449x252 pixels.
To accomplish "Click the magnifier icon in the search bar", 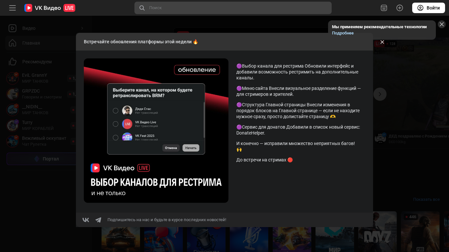I will (x=142, y=8).
